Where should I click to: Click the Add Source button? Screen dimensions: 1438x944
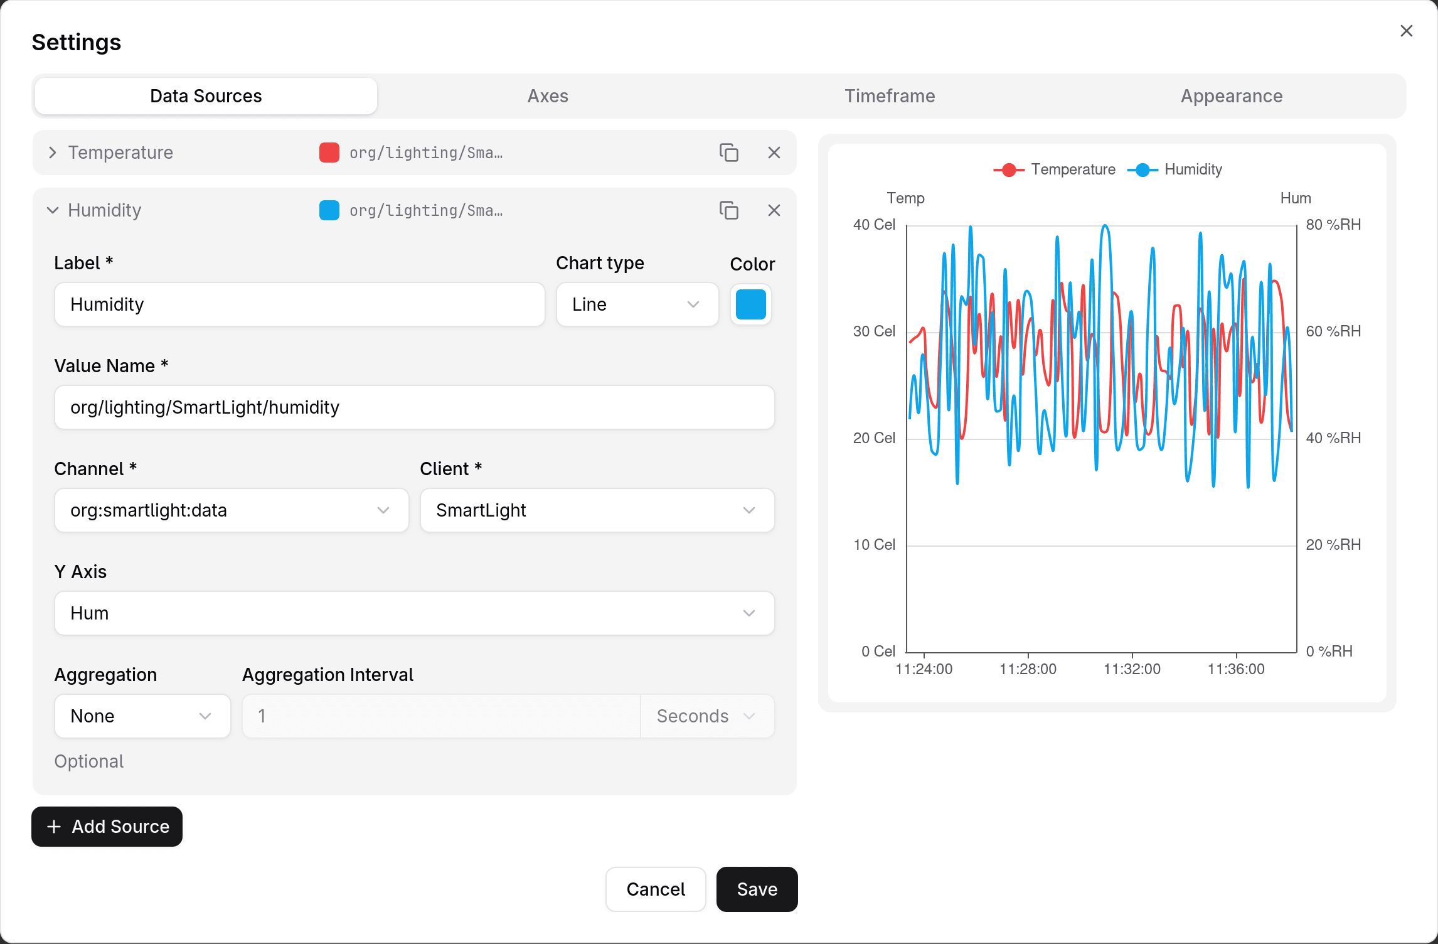coord(107,827)
